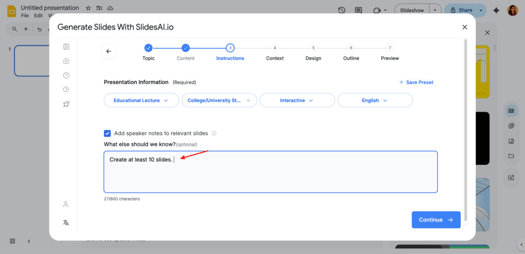The width and height of the screenshot is (525, 254).
Task: Click the new slide plus icon
Action: 26,29
